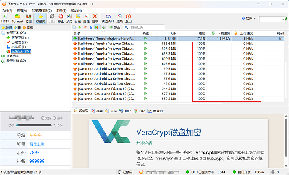
Task: Click the 彗星上尉 title link
Action: click(37, 144)
